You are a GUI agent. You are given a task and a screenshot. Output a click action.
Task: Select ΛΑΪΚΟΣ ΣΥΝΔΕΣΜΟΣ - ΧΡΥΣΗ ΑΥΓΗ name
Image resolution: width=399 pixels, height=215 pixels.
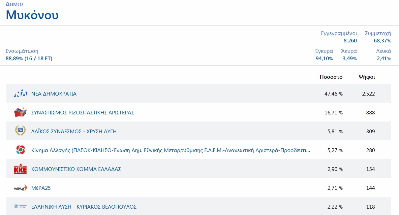74,132
